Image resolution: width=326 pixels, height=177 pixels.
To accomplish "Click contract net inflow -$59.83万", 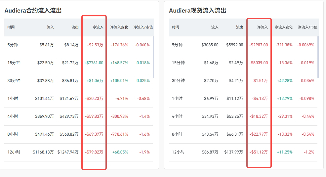I will coord(94,116).
